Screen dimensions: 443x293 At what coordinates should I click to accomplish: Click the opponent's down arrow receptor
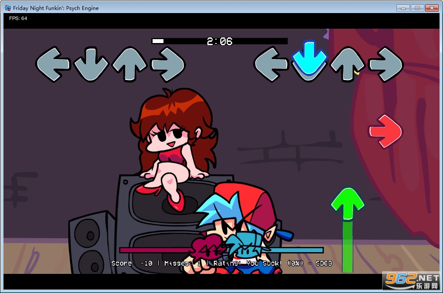(x=91, y=65)
